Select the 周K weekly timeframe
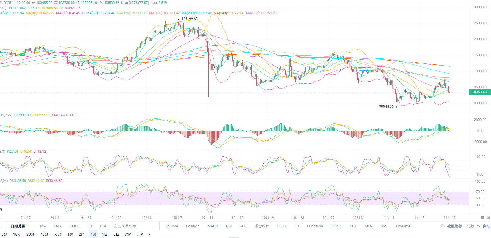 [128, 234]
